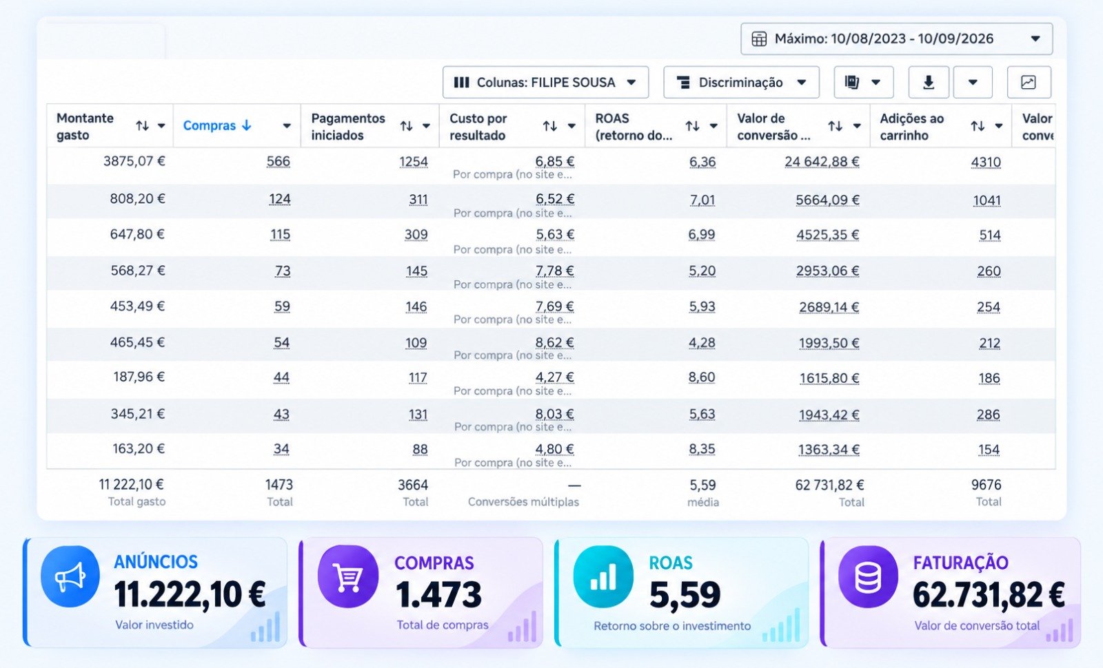This screenshot has width=1103, height=668.
Task: Sort by Pagamentos iniciados arrows
Action: pos(407,125)
